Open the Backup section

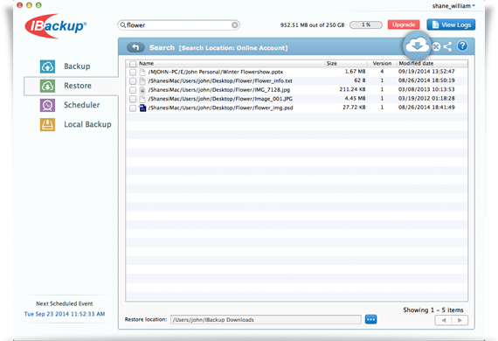click(x=77, y=66)
